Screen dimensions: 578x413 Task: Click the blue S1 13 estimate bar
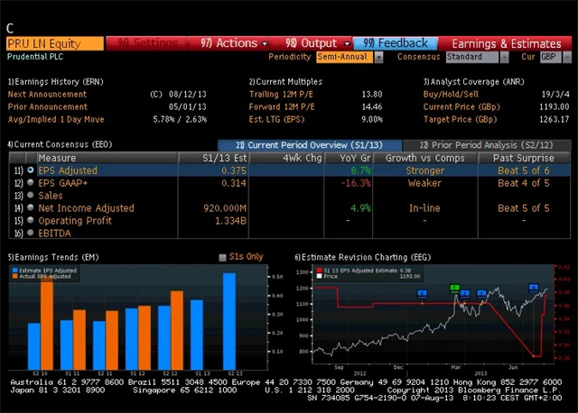(x=197, y=335)
